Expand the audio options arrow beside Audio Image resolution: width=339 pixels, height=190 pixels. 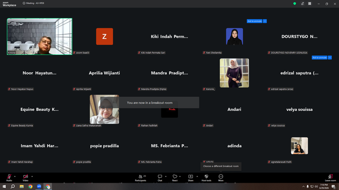(x=15, y=176)
